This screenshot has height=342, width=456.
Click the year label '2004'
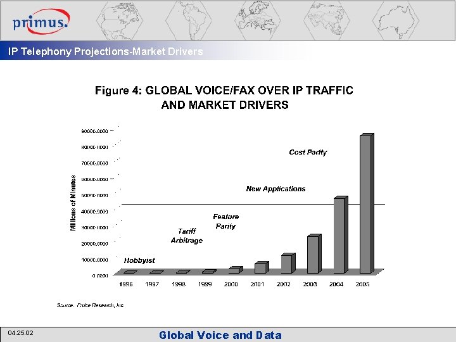coord(336,284)
